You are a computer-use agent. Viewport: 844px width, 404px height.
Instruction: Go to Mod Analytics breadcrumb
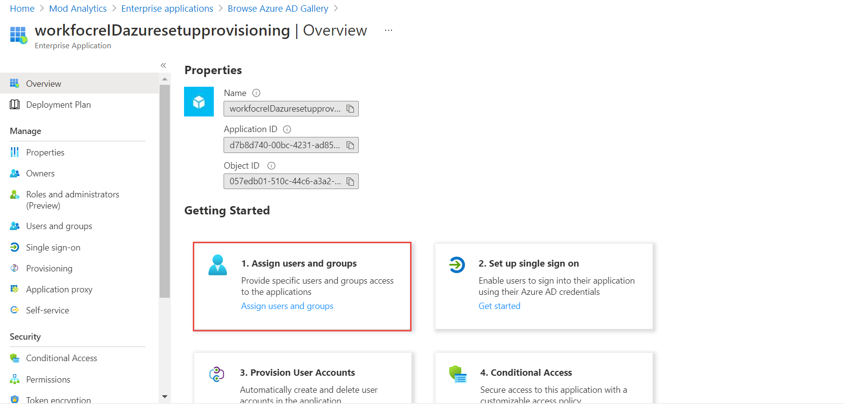click(78, 9)
